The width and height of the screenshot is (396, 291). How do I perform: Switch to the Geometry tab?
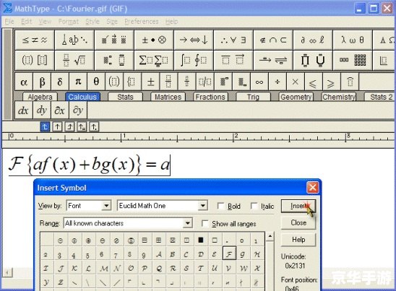tap(296, 97)
